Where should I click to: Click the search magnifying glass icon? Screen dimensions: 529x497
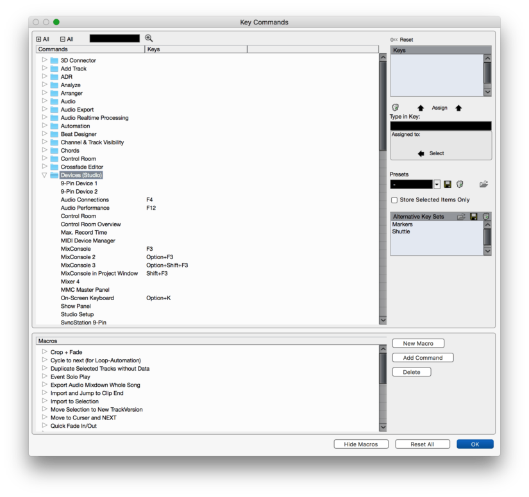[x=149, y=38]
